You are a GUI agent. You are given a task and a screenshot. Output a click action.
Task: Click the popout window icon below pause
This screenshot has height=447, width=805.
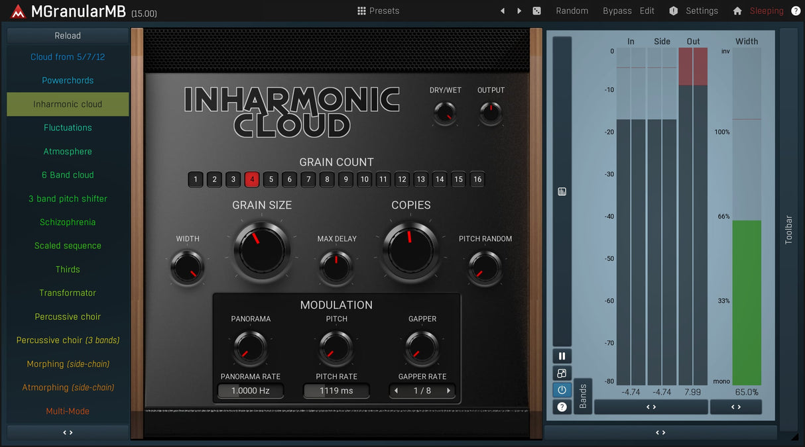[x=562, y=373]
